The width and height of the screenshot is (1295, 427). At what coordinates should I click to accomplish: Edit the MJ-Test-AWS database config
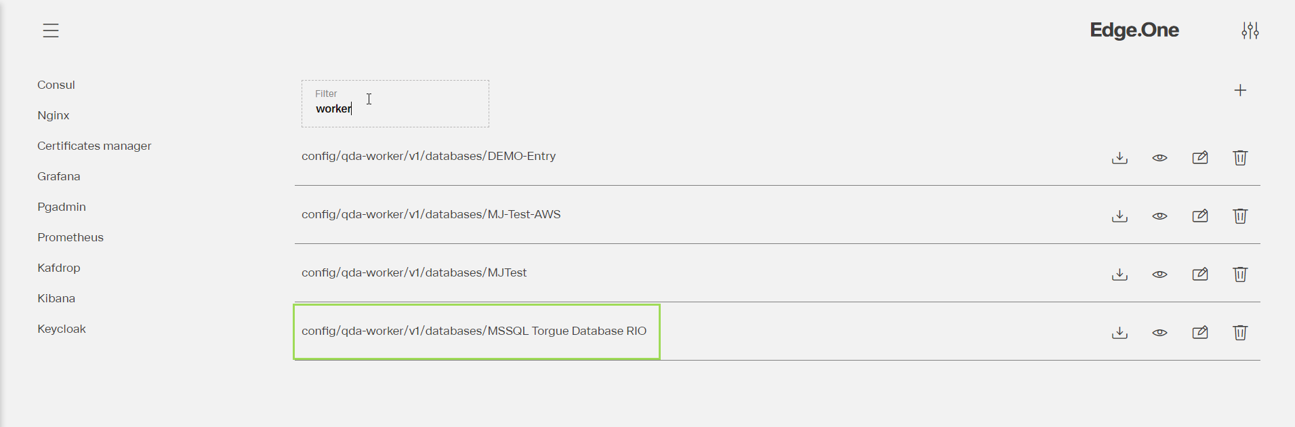1200,216
